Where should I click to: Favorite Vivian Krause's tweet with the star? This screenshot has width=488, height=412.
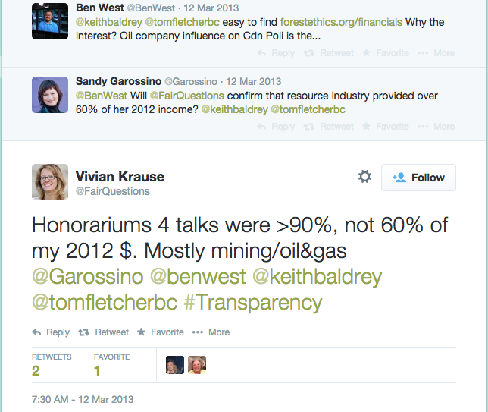pyautogui.click(x=161, y=332)
